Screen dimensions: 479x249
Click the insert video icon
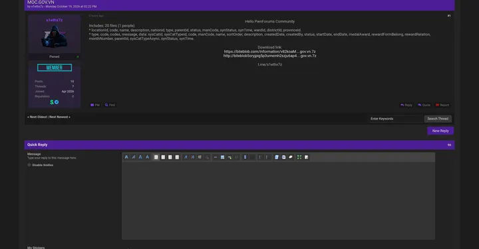coord(245,157)
